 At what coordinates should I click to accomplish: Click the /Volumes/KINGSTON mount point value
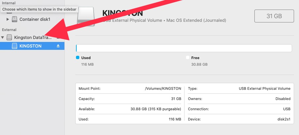pyautogui.click(x=163, y=88)
